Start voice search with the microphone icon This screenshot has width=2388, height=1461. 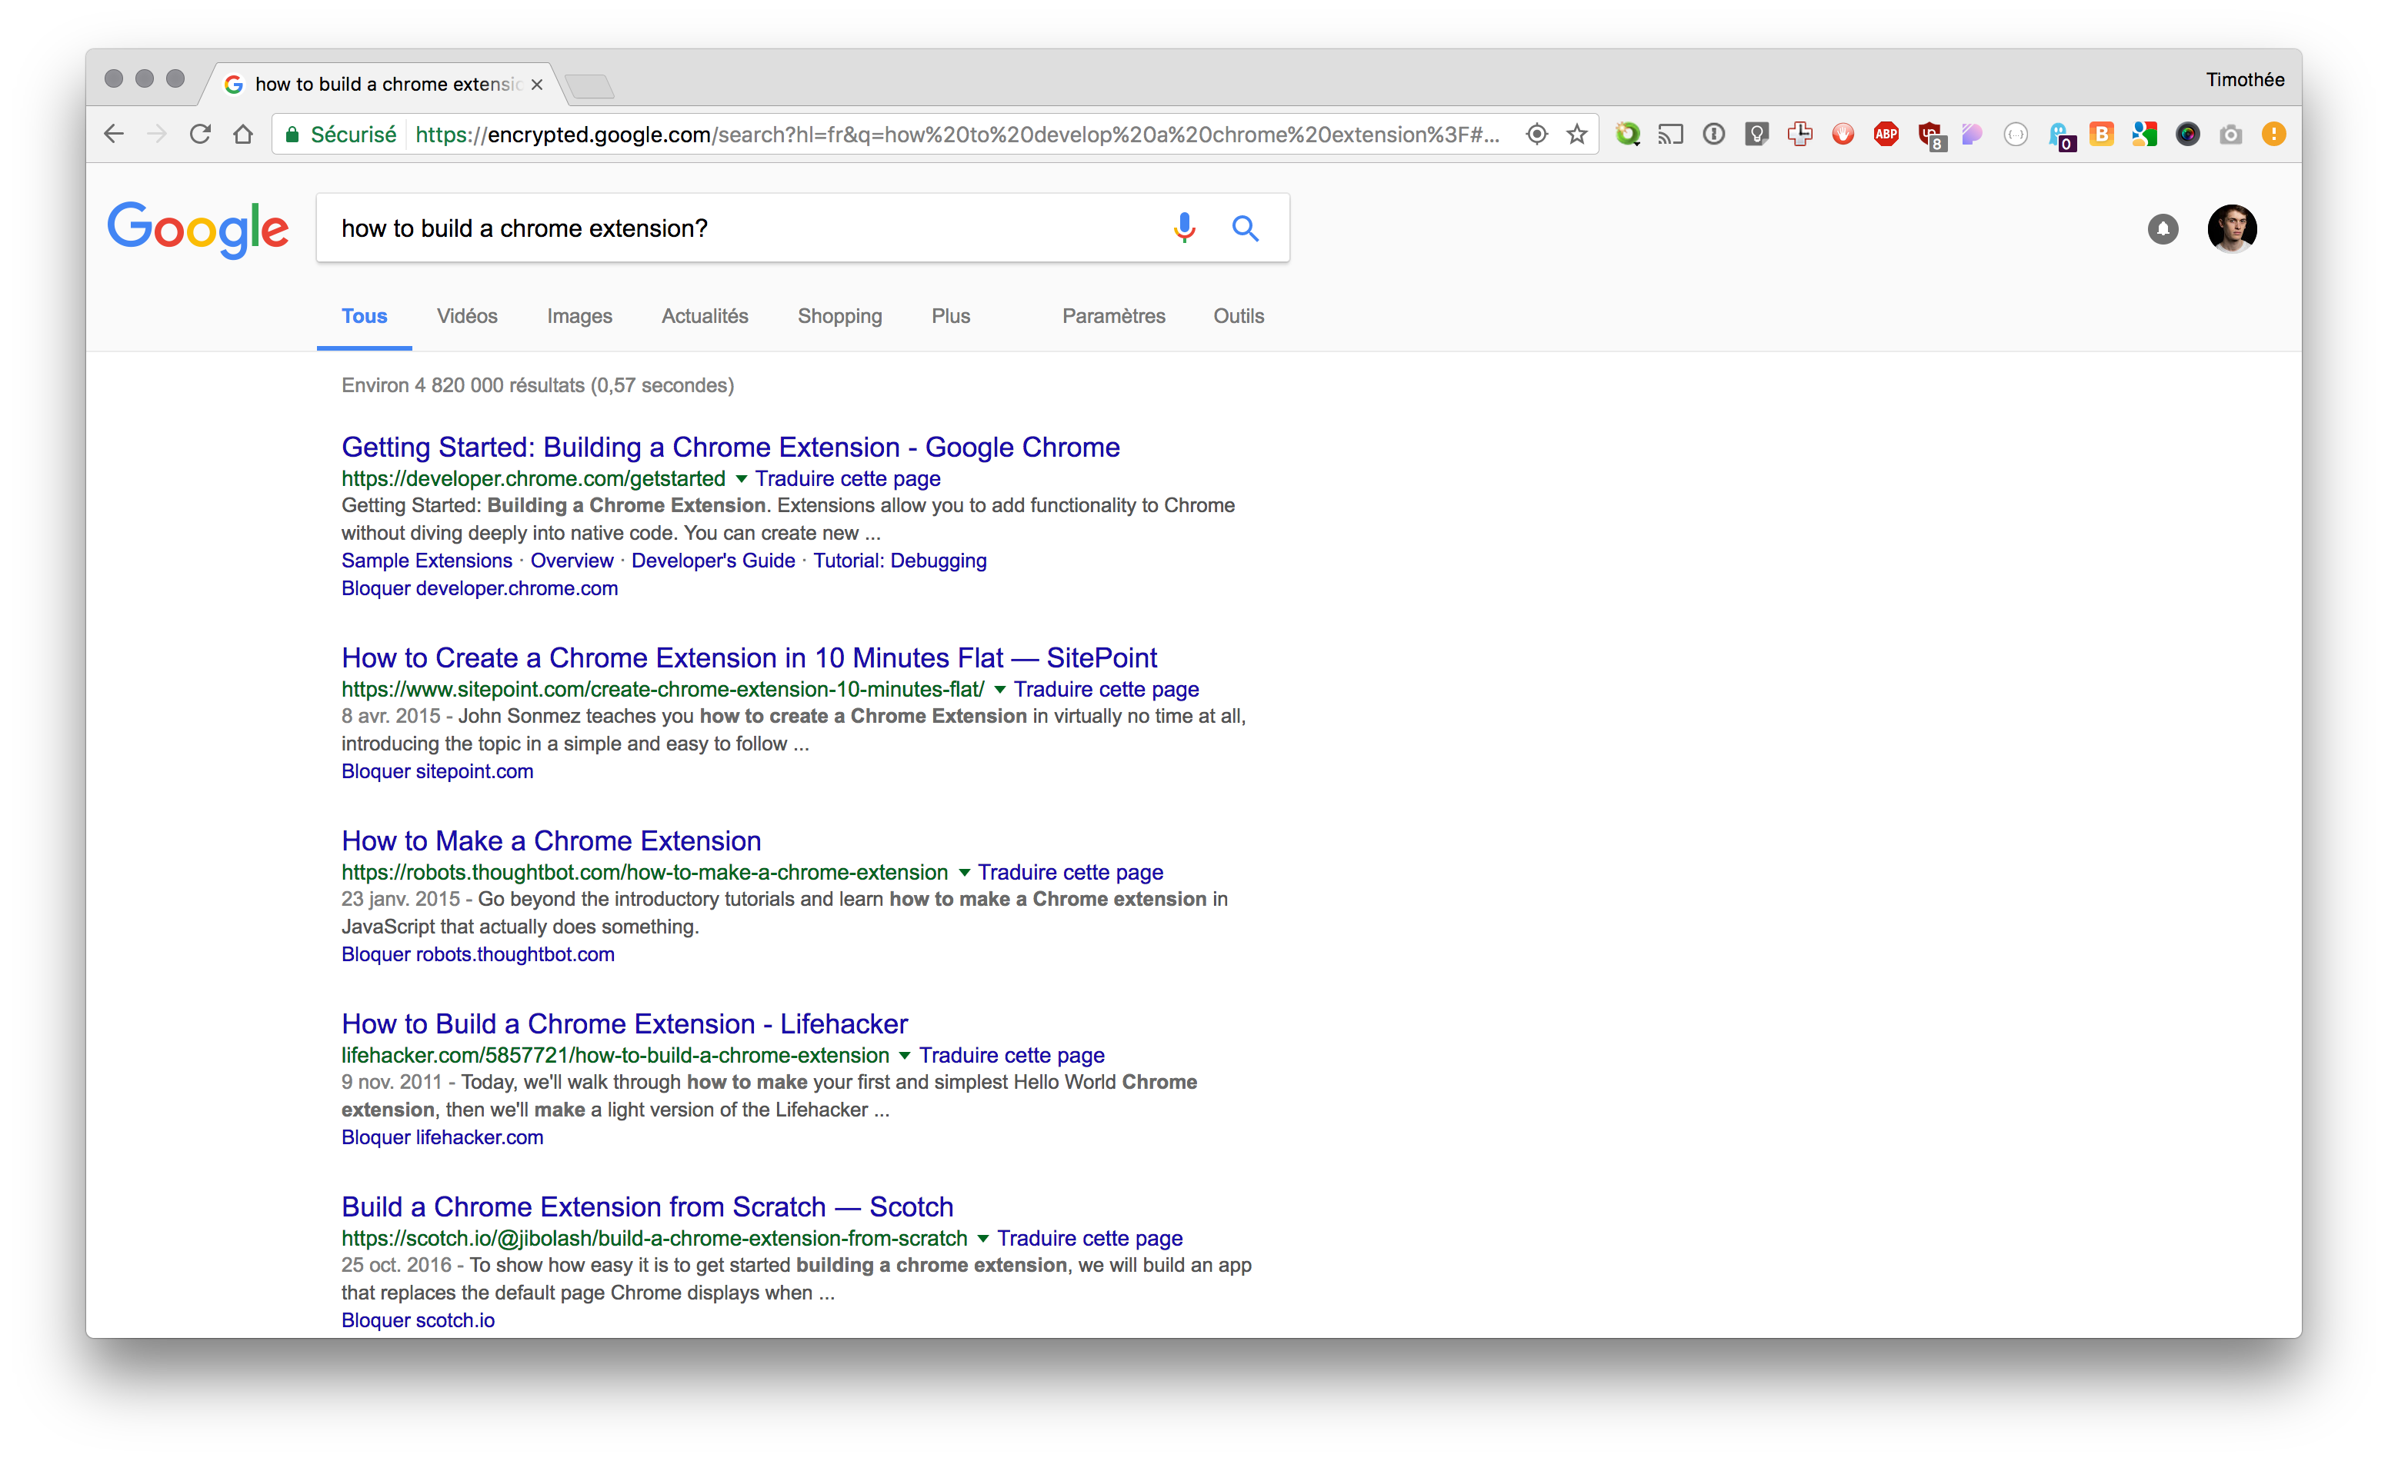coord(1183,228)
